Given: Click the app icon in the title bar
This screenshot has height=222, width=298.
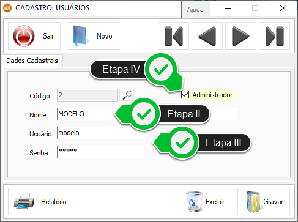Looking at the screenshot, I should click(7, 8).
